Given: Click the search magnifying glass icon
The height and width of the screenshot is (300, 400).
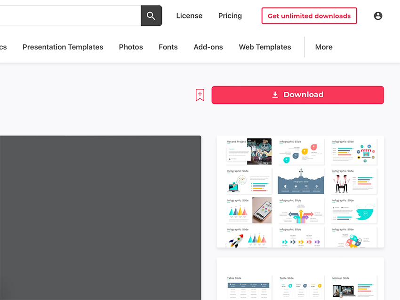Looking at the screenshot, I should [151, 16].
